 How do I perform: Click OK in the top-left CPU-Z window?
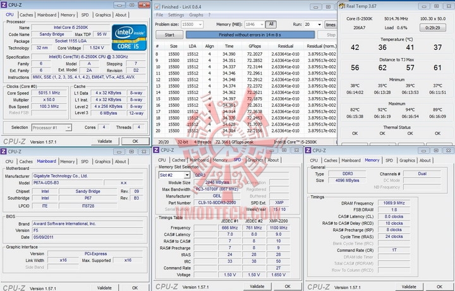135,141
